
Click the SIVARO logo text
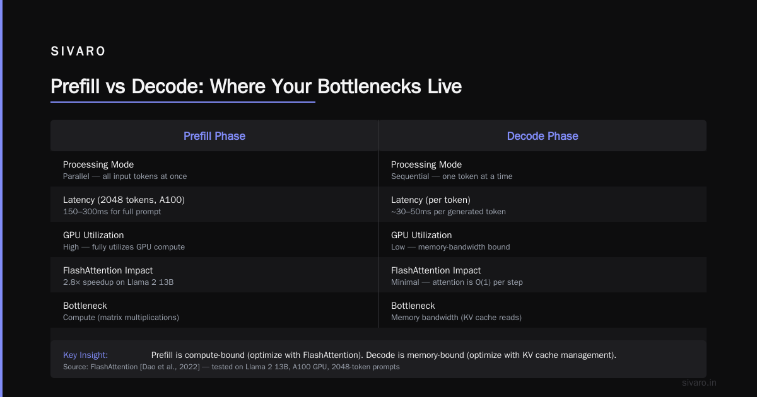[78, 52]
